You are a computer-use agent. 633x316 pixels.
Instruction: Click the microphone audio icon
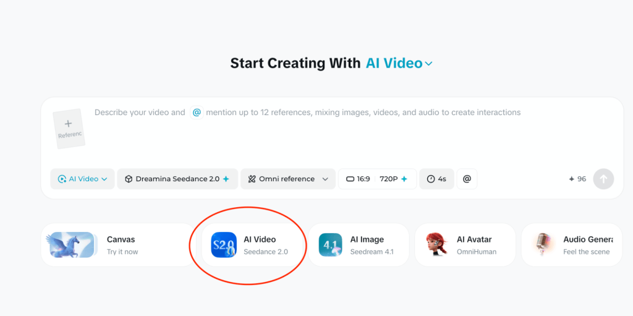click(x=543, y=245)
